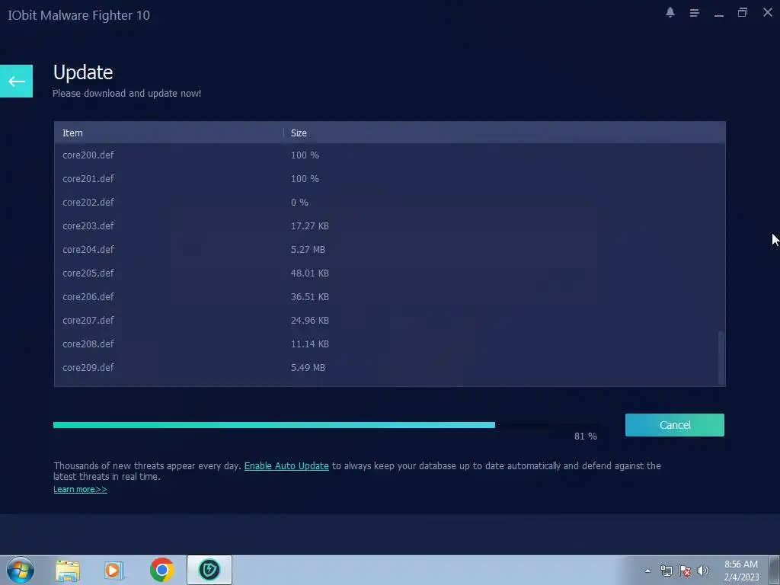
Task: Go back using the arrow button
Action: pos(17,81)
